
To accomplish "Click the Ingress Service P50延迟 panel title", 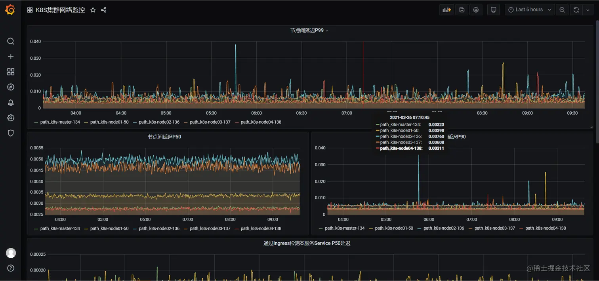I will (307, 243).
